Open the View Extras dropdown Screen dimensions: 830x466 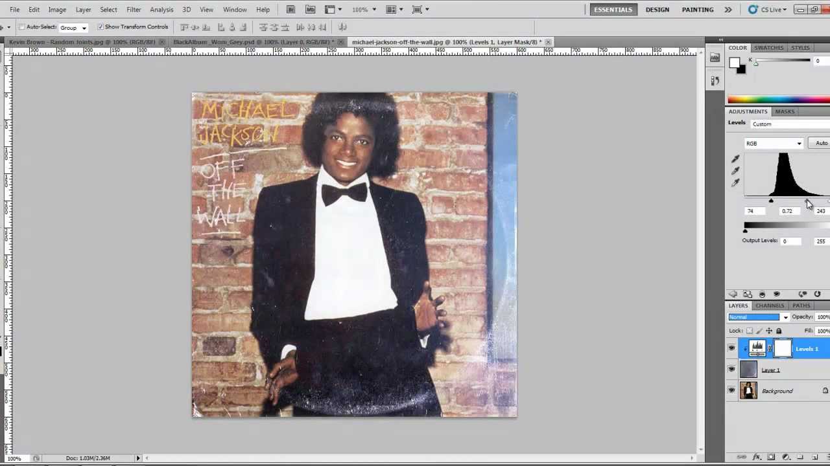click(x=333, y=9)
